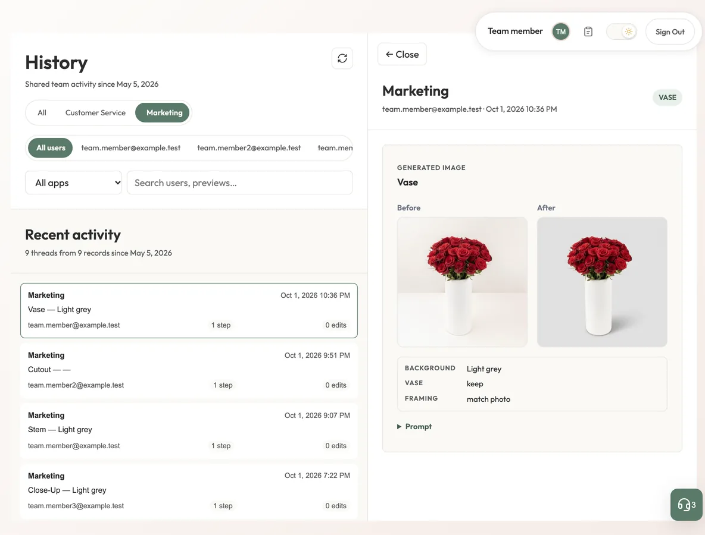
Task: Switch to the Customer Service tab
Action: pos(95,113)
